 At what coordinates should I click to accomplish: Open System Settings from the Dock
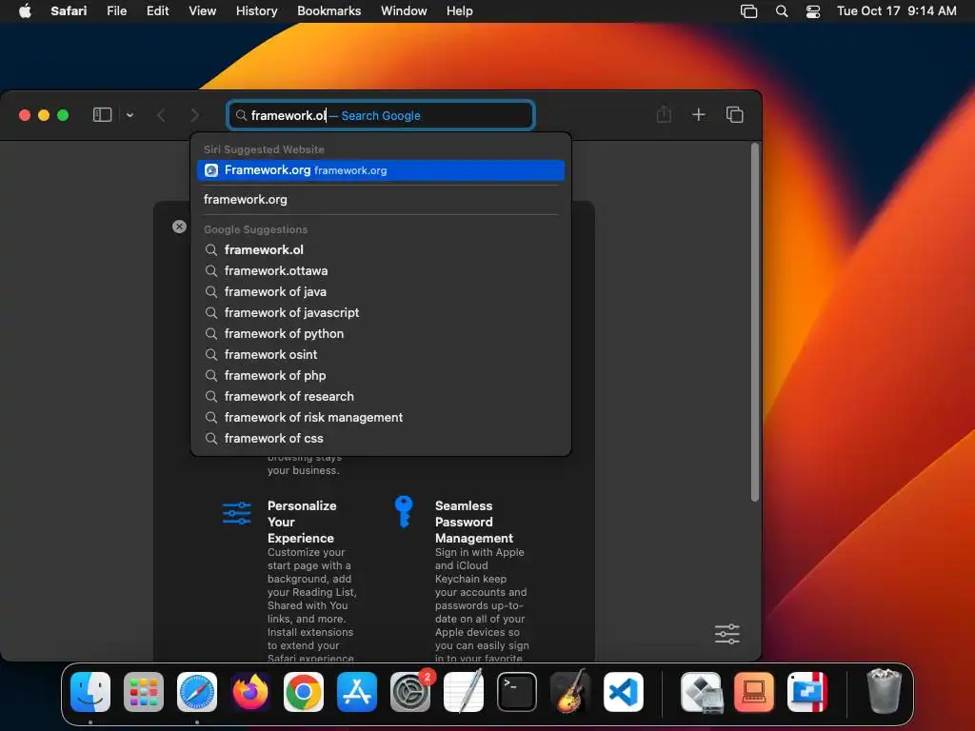click(x=410, y=692)
